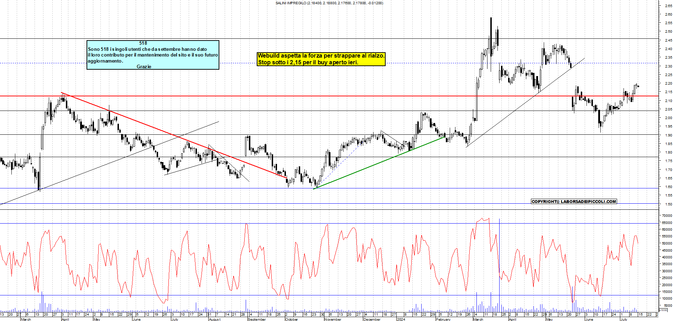
Task: Click the 1.75 price axis label
Action: point(668,161)
